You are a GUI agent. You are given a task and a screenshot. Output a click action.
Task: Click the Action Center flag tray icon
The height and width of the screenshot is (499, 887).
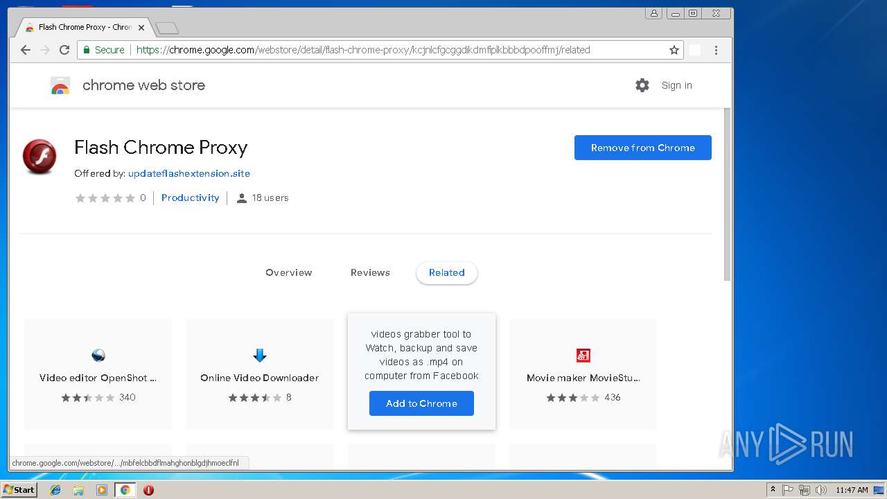pos(788,490)
